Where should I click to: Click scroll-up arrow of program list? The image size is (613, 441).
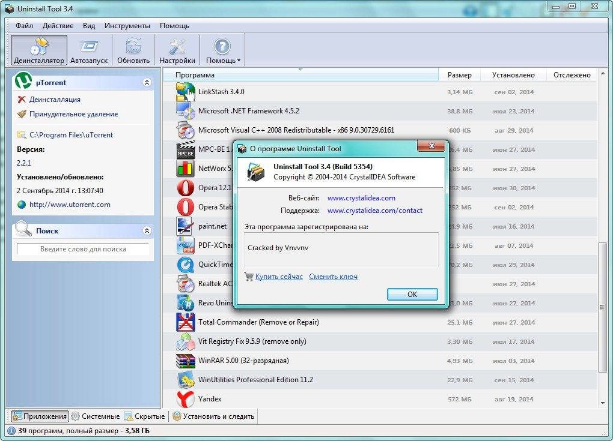point(602,73)
